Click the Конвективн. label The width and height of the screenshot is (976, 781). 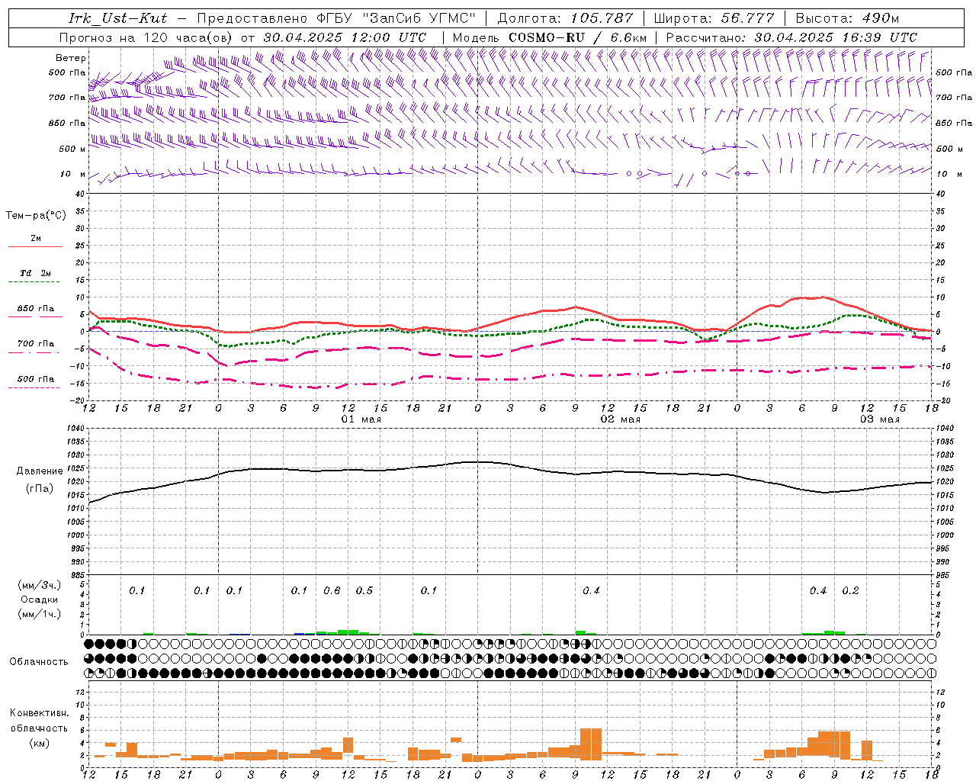40,713
